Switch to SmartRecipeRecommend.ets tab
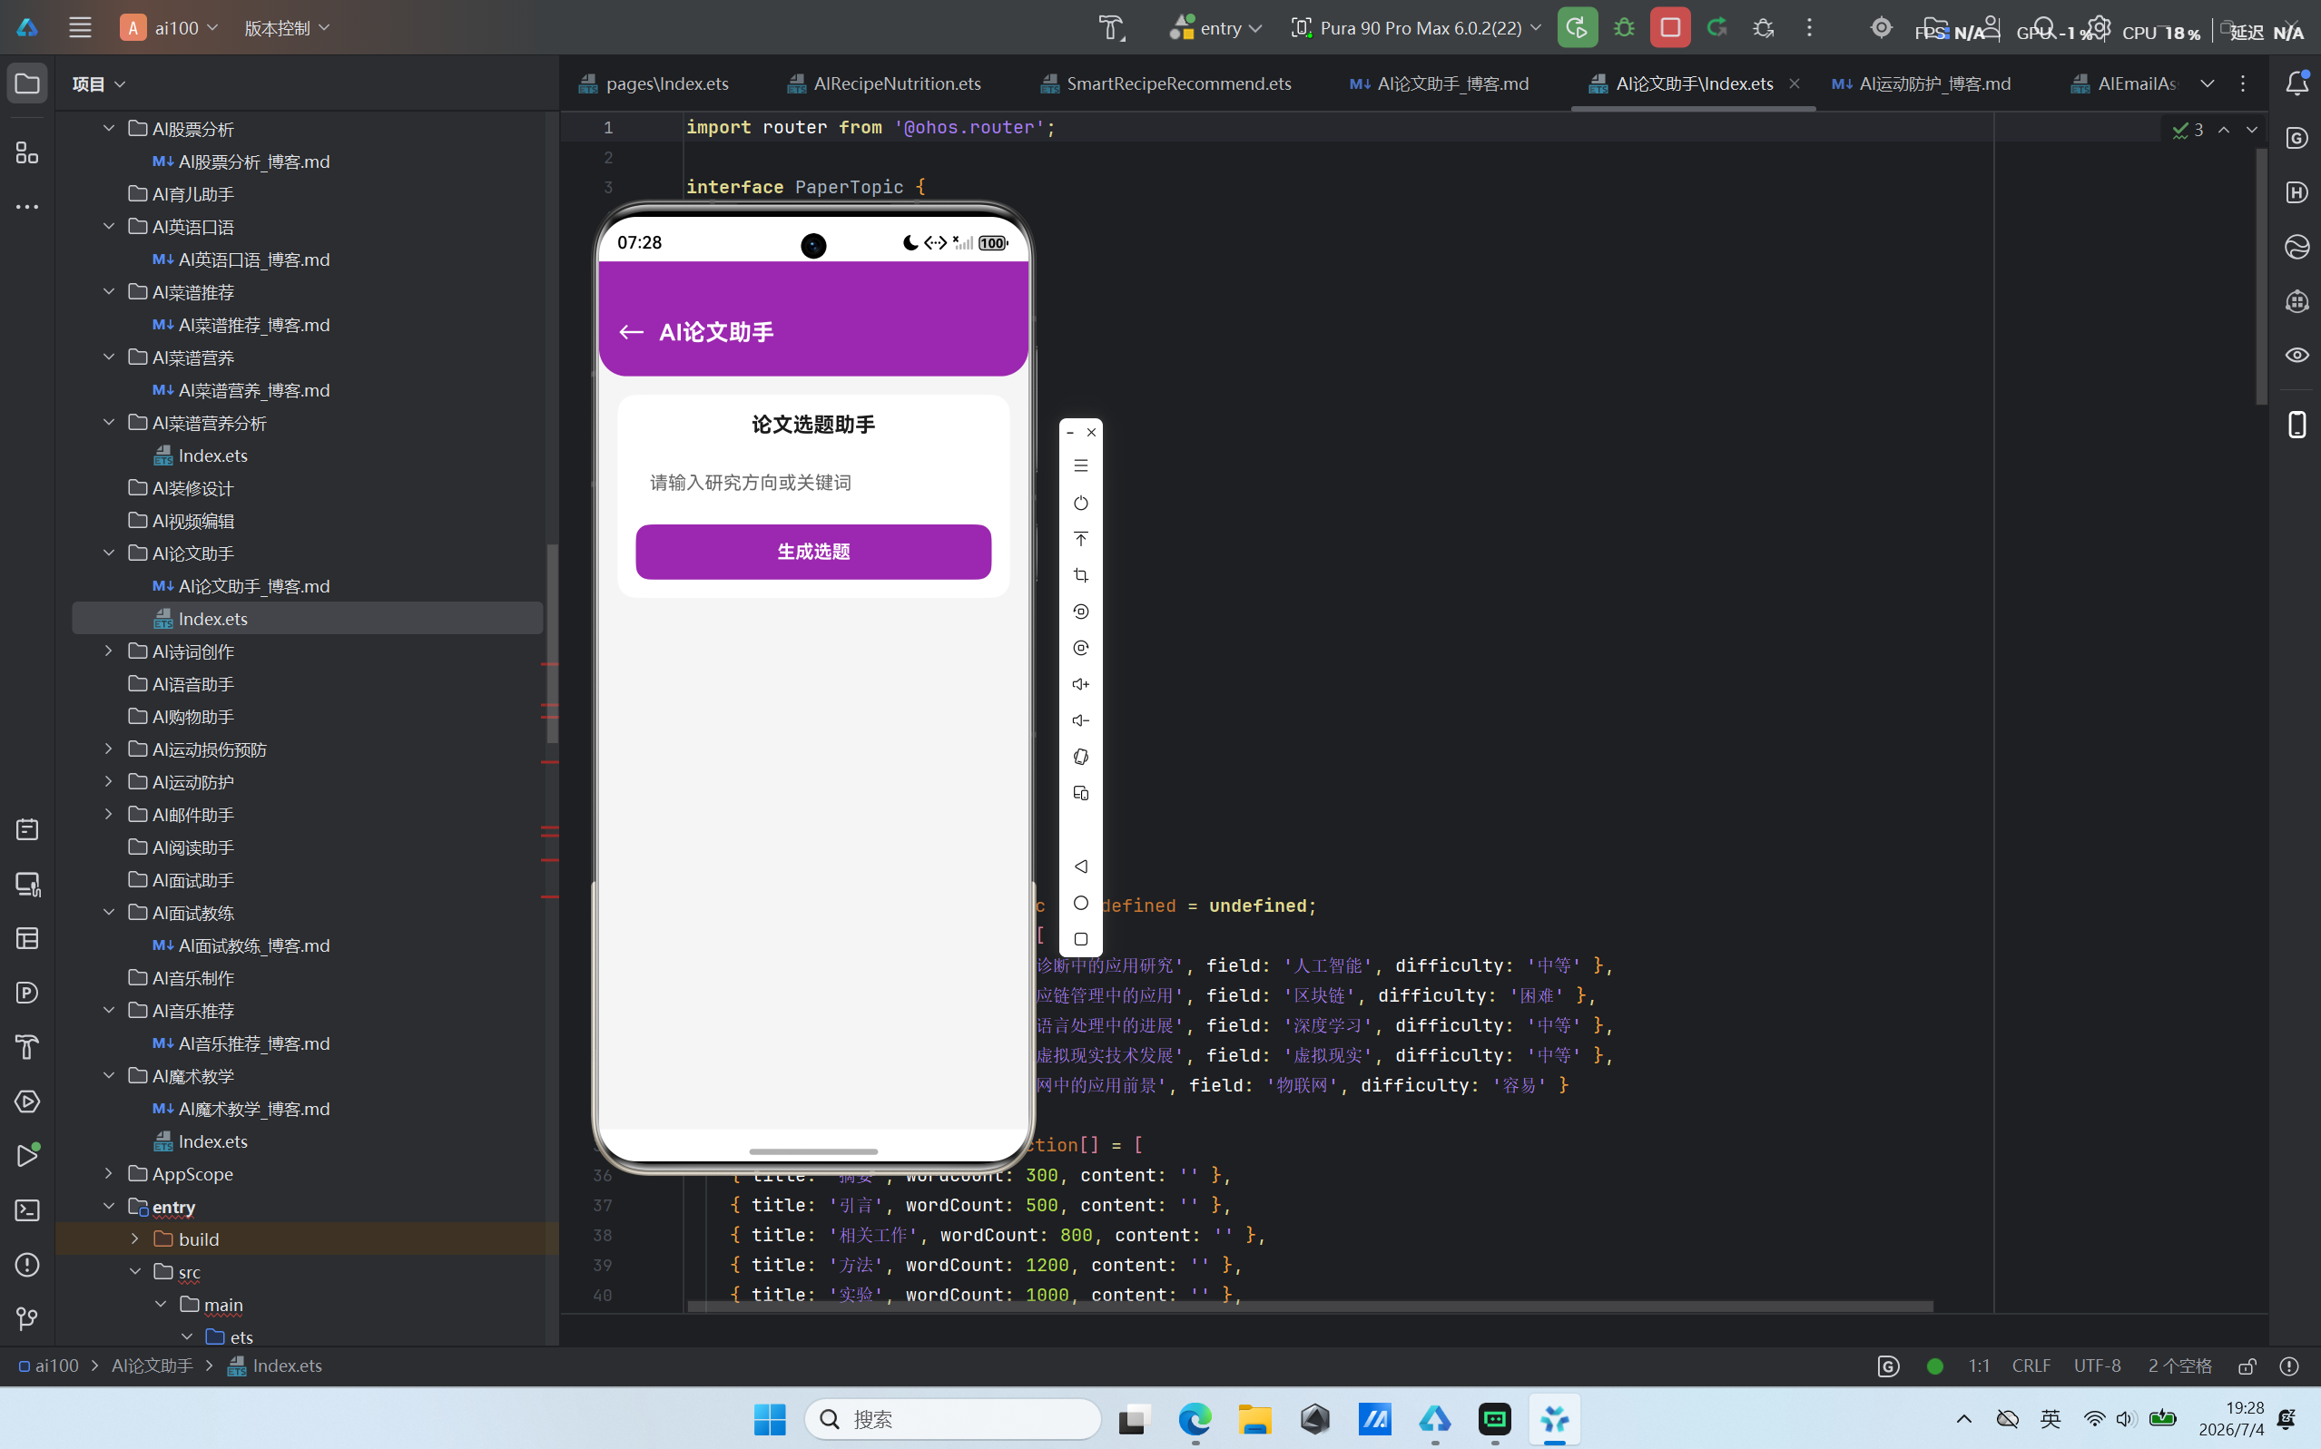 [x=1166, y=83]
